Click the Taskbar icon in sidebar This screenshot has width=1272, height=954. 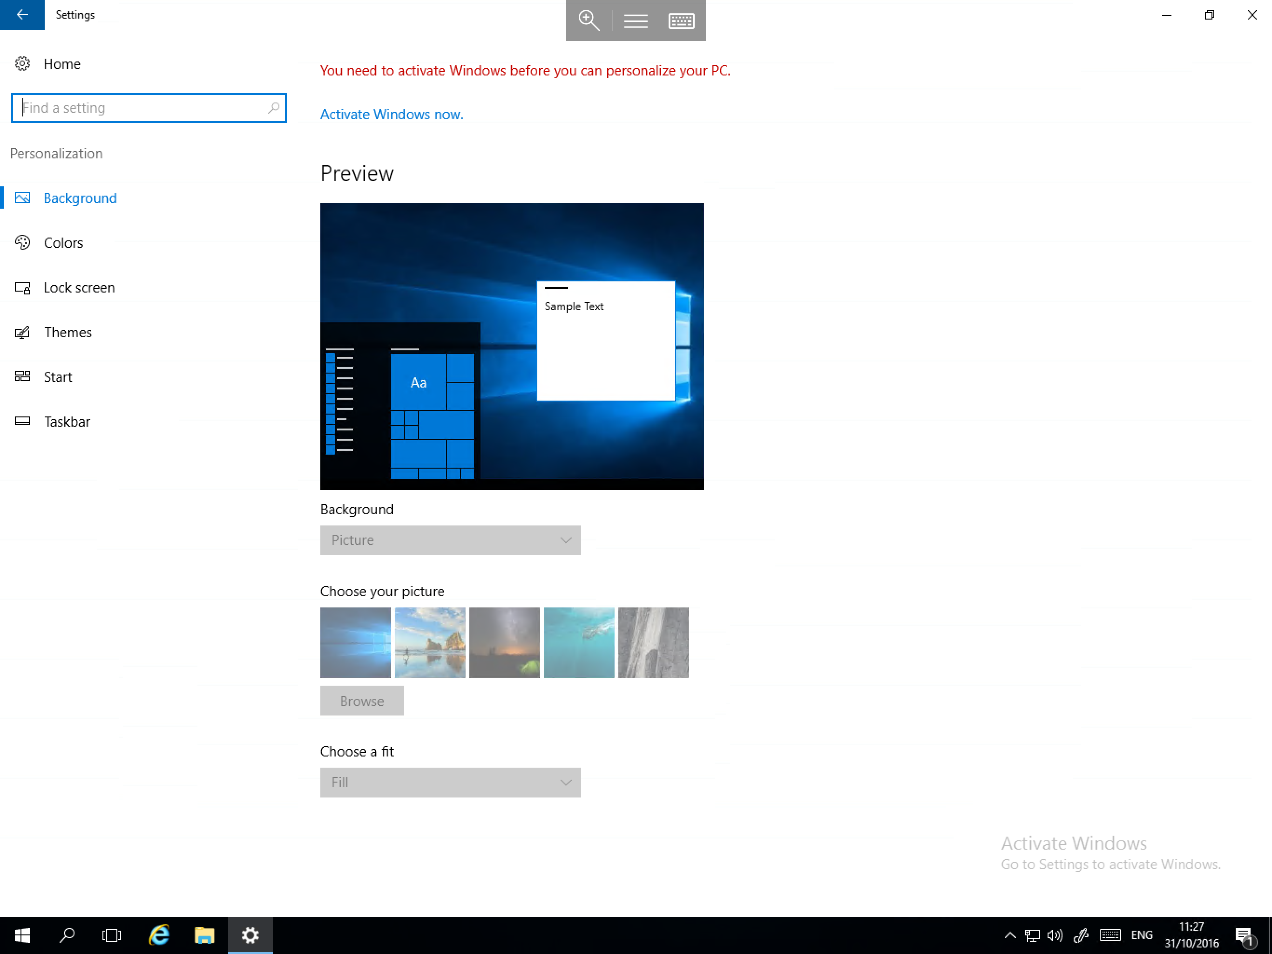[22, 421]
